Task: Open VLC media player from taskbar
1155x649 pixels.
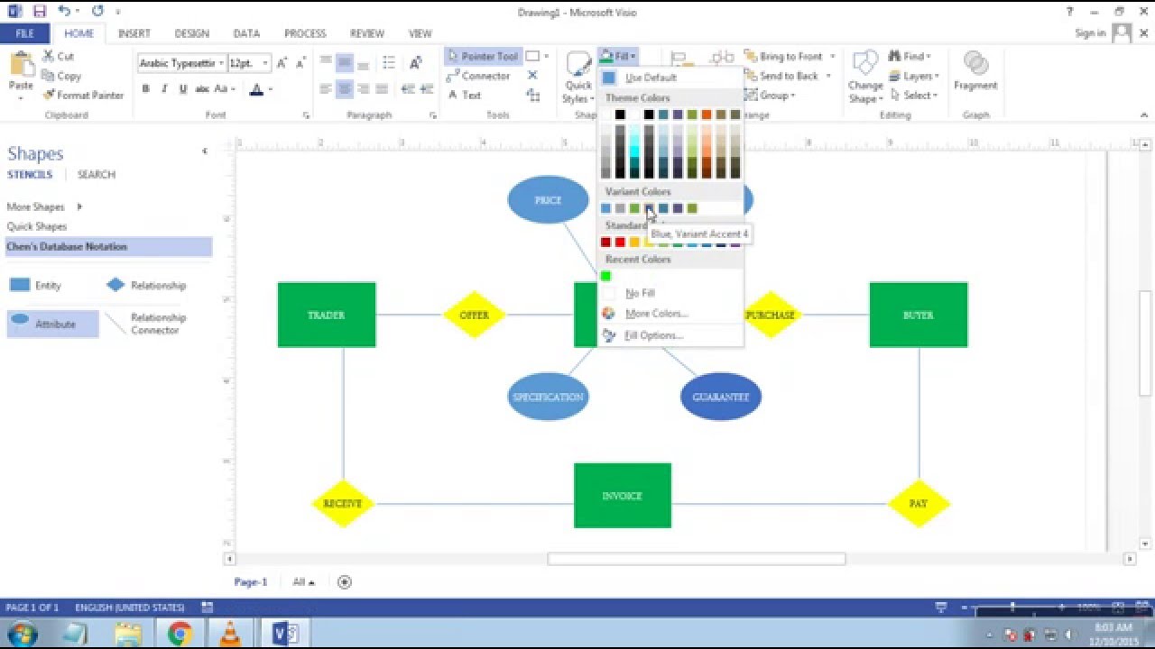Action: [231, 634]
